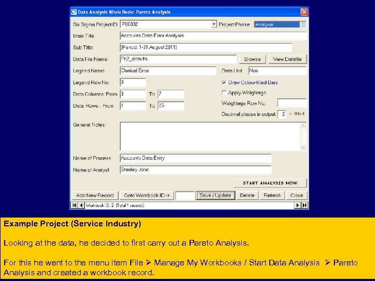Click the Close button at bottom
The height and width of the screenshot is (281, 375).
coord(296,196)
